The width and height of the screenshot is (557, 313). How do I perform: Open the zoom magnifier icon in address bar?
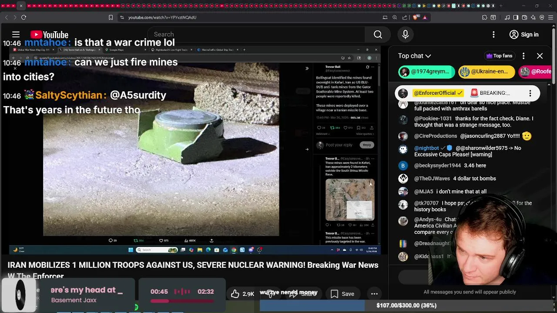pyautogui.click(x=395, y=17)
